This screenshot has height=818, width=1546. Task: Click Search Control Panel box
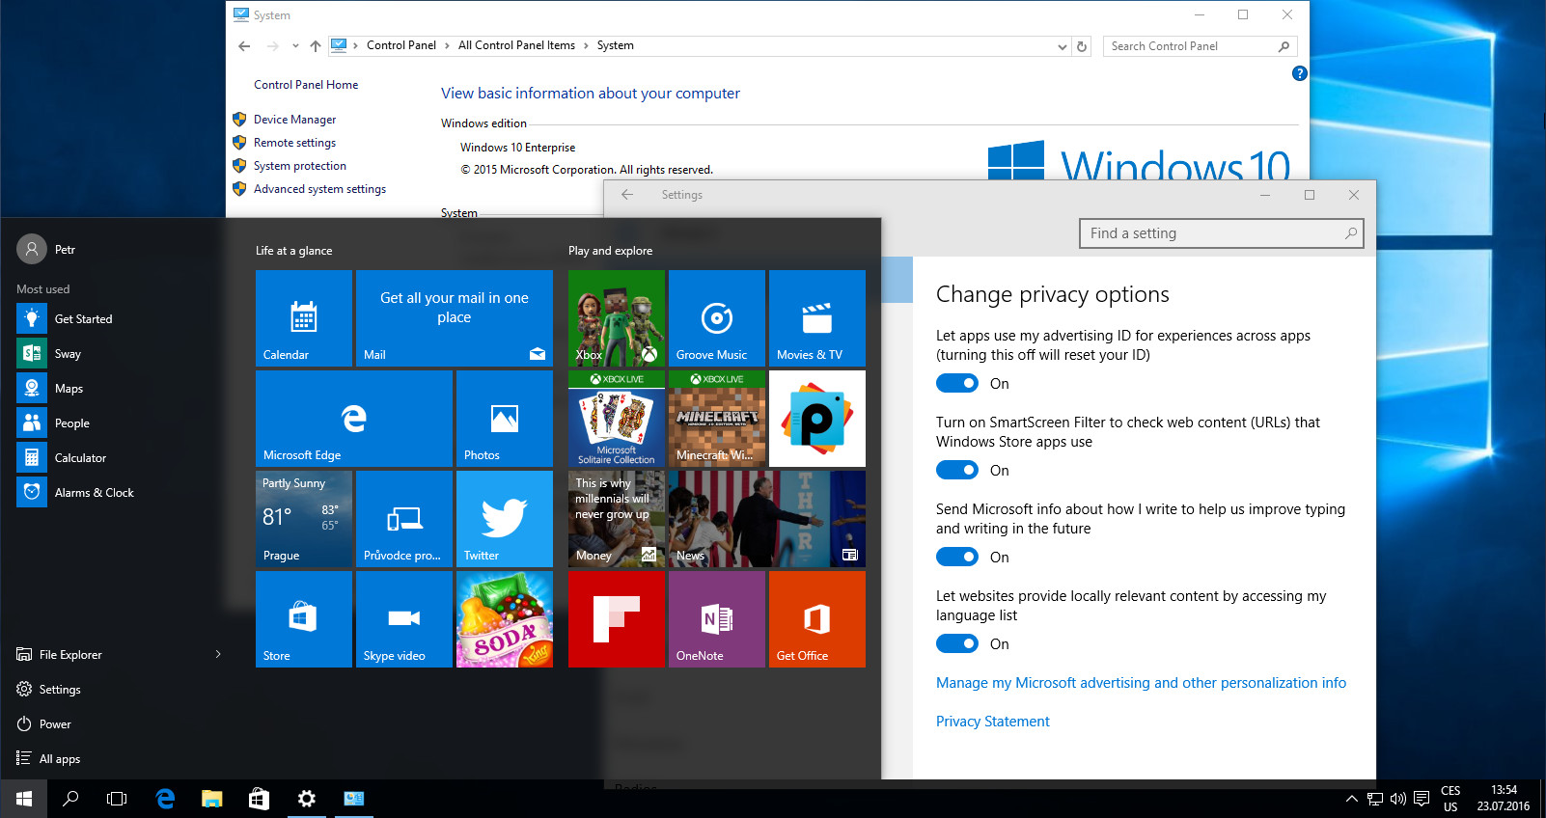tap(1200, 46)
